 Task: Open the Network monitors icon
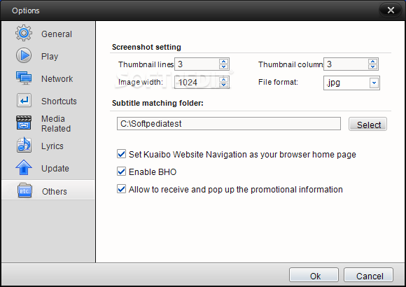point(24,78)
